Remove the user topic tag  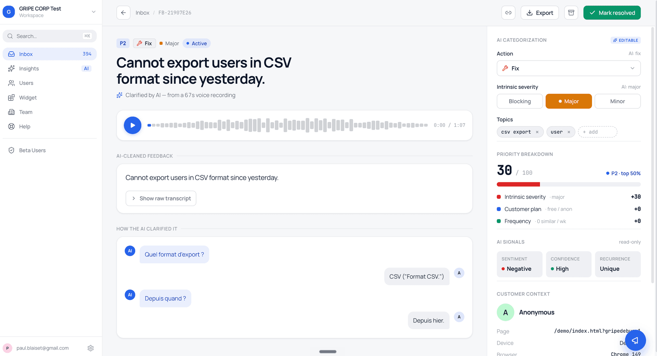(x=569, y=132)
